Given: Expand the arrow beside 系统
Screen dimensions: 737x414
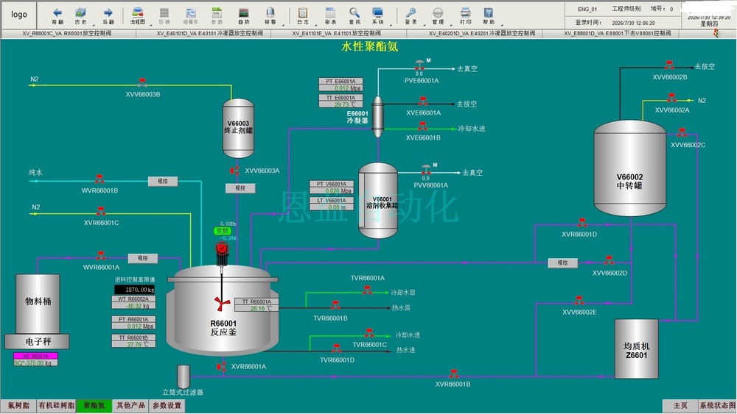Looking at the screenshot, I should (x=390, y=24).
